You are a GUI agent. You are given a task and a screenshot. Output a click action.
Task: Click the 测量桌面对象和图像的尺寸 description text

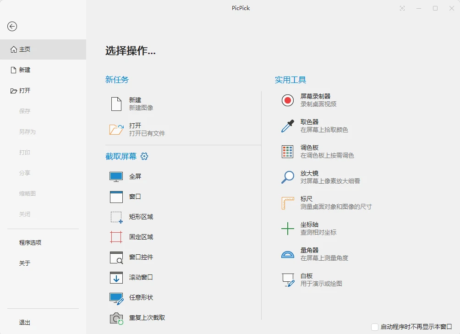pyautogui.click(x=336, y=207)
